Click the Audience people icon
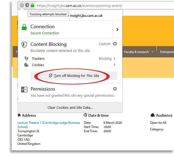The image size is (174, 158). click(153, 115)
